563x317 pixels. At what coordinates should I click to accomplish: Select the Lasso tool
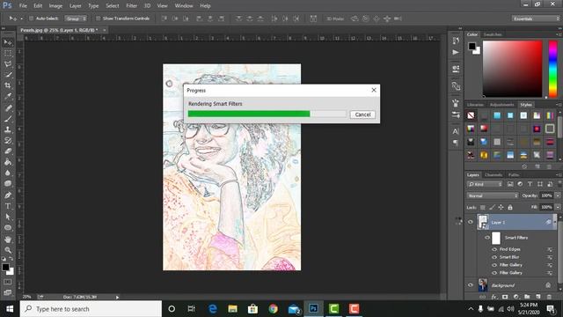[8, 64]
